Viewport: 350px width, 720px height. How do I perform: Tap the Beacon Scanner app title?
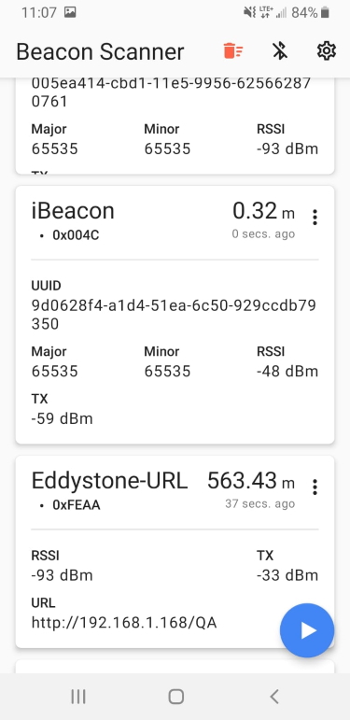[x=100, y=51]
